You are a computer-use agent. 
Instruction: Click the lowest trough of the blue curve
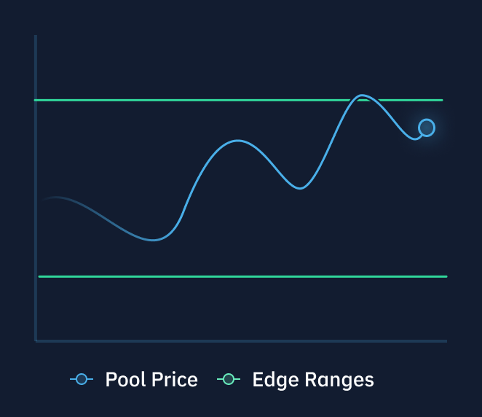click(x=153, y=240)
